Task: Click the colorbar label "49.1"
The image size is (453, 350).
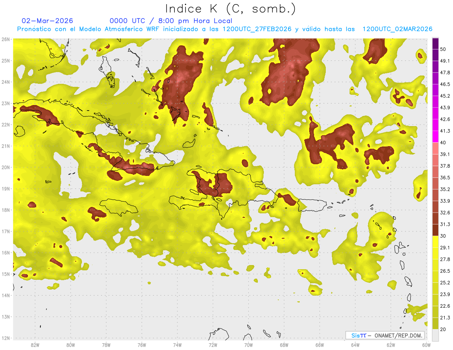Action: [x=445, y=61]
